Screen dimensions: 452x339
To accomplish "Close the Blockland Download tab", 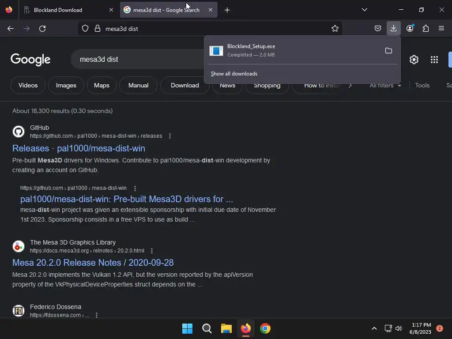I will [x=111, y=10].
